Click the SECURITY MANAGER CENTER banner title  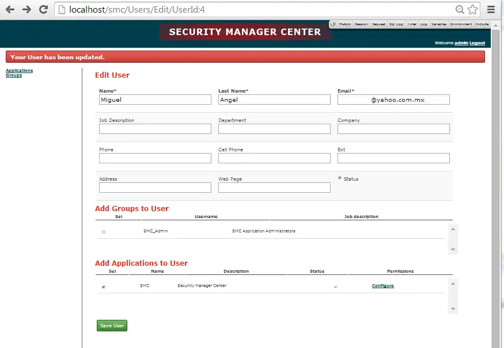point(245,32)
